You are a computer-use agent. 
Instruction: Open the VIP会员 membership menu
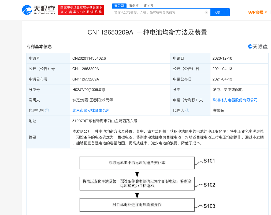(x=256, y=12)
